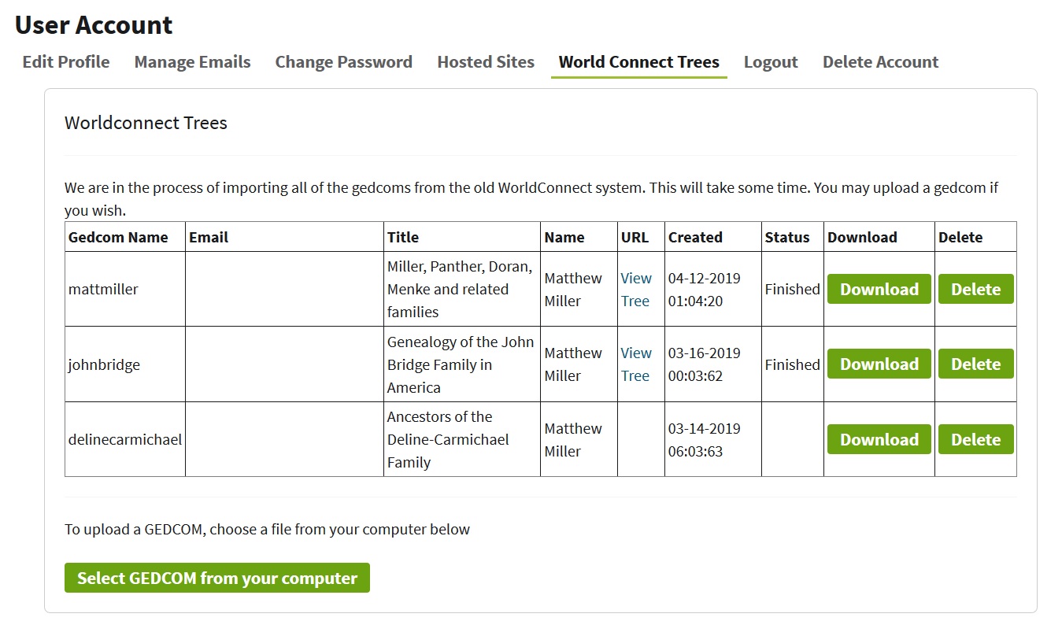Delete the delinecarmichael gedcom
This screenshot has height=621, width=1062.
point(975,439)
